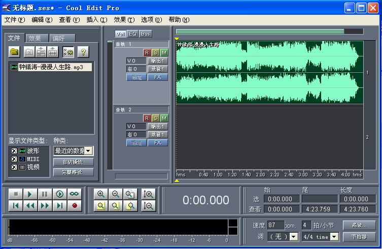The image size is (382, 249).
Task: Jump to end with Go to End button
Action: point(60,206)
